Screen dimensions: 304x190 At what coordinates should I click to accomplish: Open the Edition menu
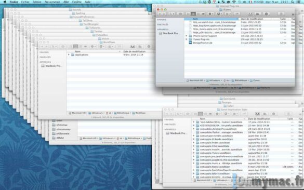pos(37,2)
